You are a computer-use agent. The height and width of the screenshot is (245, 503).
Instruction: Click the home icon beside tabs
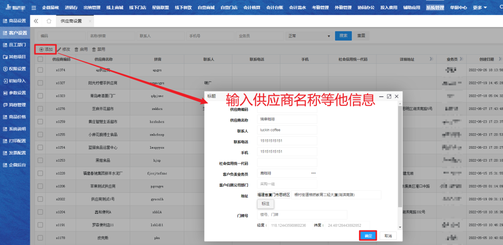tap(49, 21)
